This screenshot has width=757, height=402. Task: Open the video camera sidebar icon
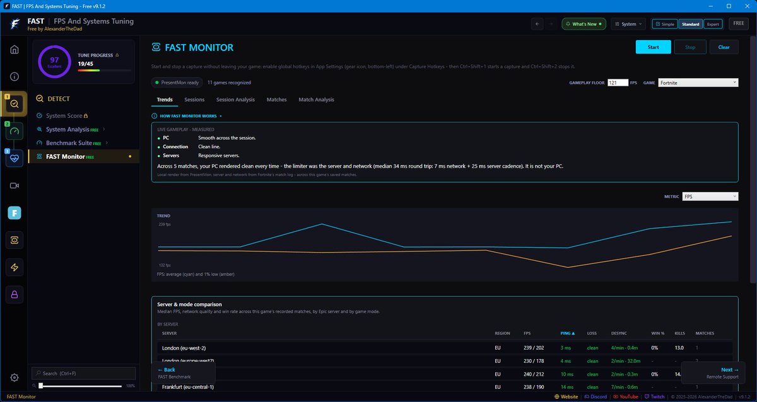14,185
